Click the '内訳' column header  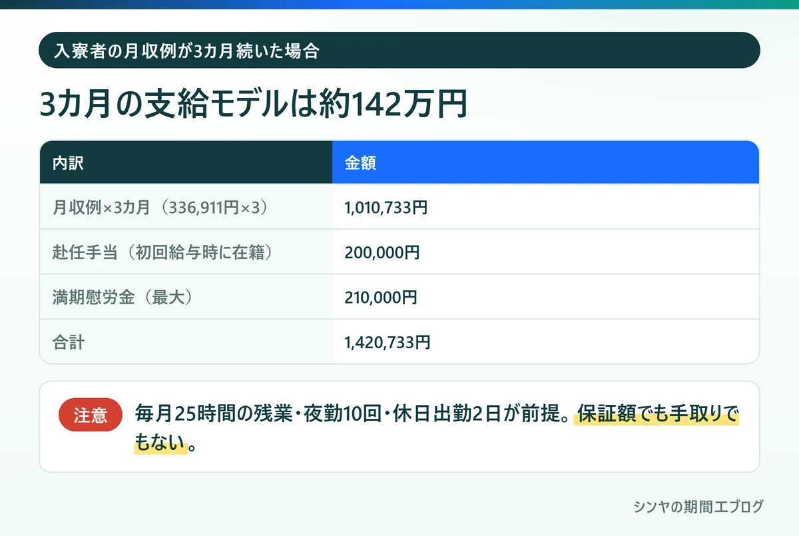(186, 162)
